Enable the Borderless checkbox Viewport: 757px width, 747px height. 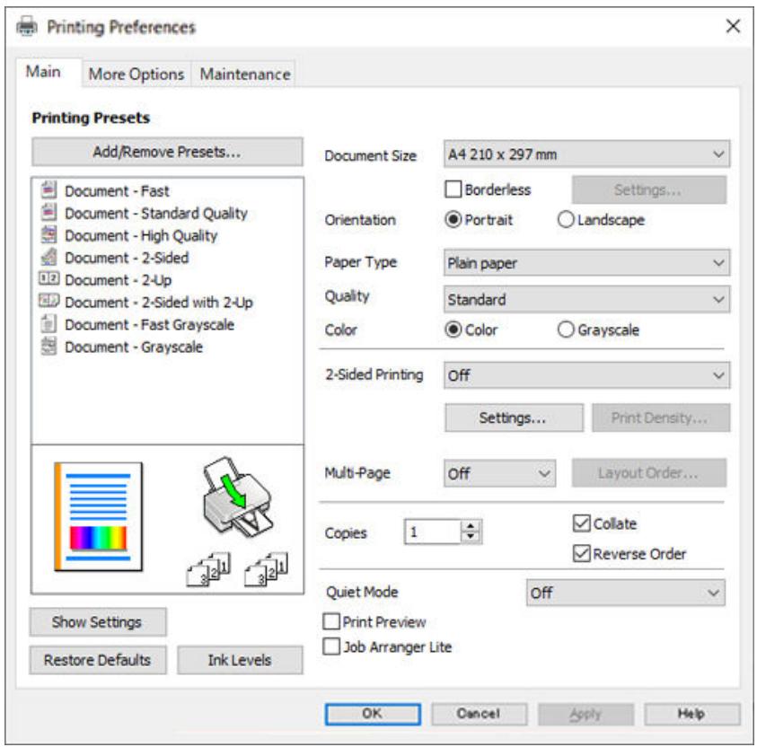pyautogui.click(x=453, y=189)
